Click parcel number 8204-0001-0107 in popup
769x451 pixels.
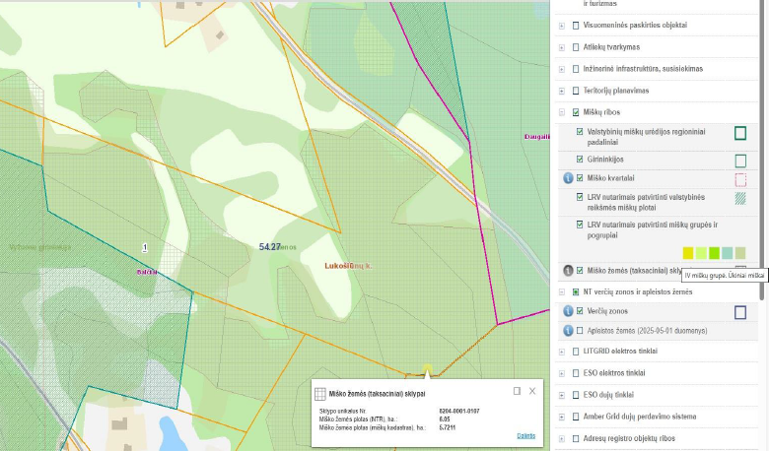pyautogui.click(x=459, y=412)
